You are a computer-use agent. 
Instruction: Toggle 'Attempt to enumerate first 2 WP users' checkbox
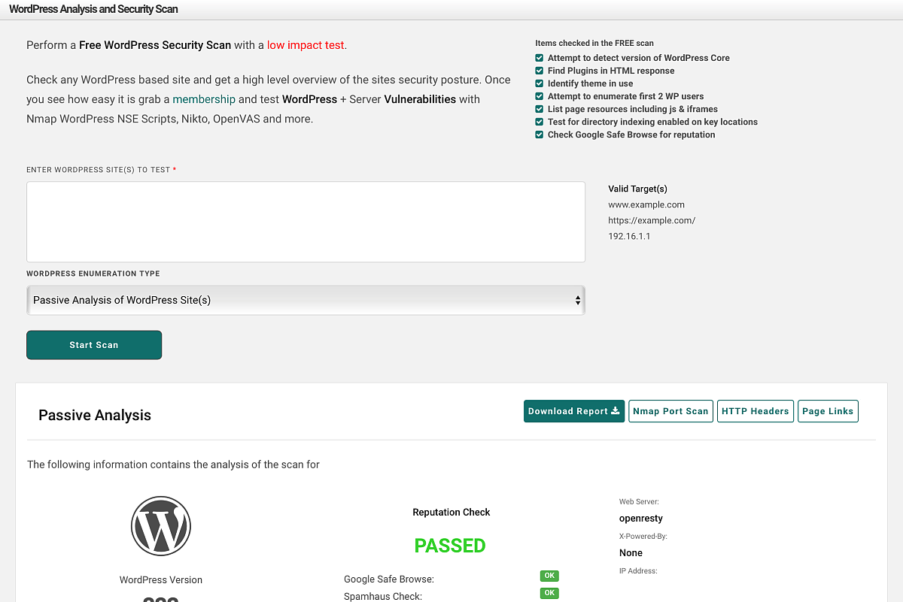click(540, 96)
